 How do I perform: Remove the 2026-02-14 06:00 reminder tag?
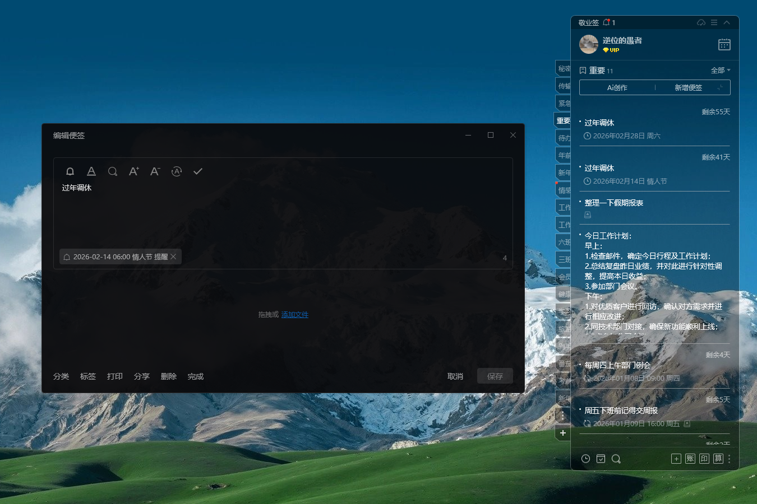tap(174, 256)
